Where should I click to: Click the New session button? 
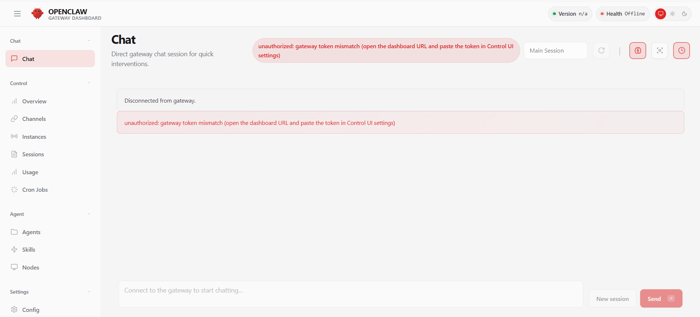pyautogui.click(x=612, y=299)
